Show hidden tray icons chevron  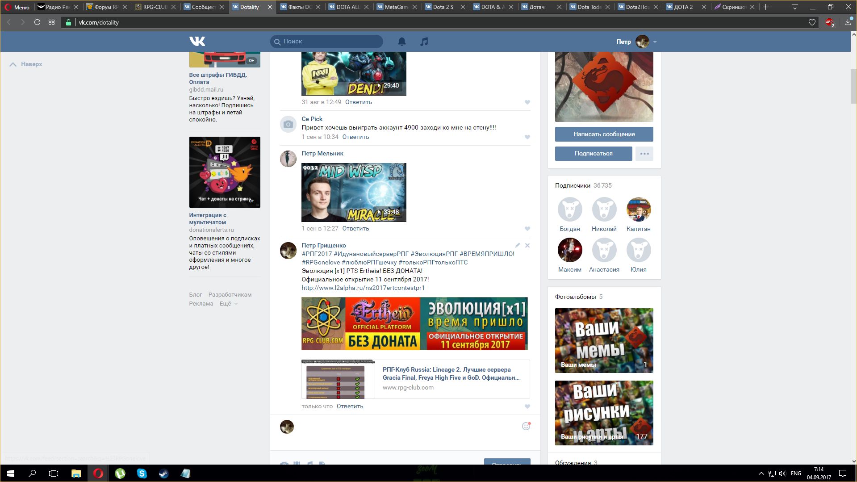point(761,474)
